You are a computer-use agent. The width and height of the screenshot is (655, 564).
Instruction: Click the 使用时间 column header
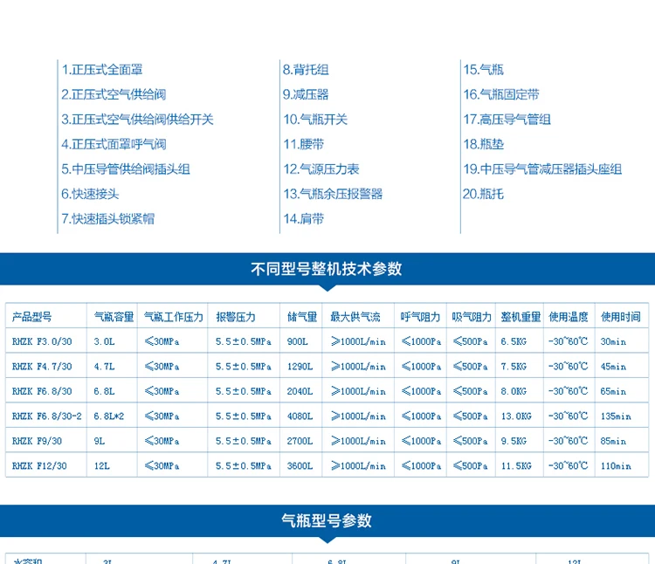click(x=621, y=317)
